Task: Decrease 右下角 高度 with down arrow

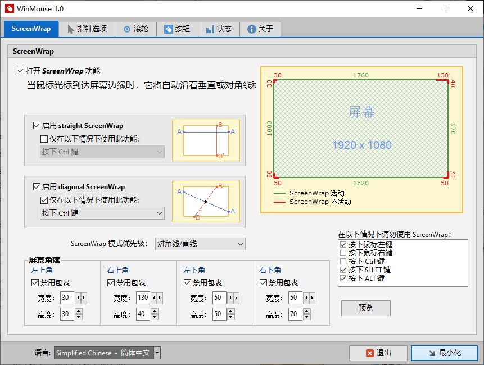Action: [307, 317]
